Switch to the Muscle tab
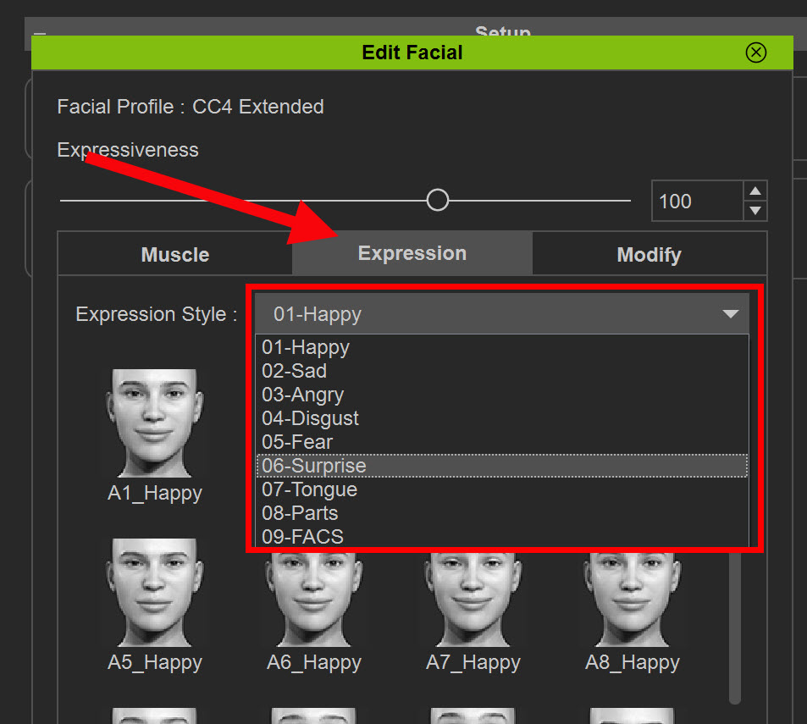Screen dimensions: 807x724 175,254
